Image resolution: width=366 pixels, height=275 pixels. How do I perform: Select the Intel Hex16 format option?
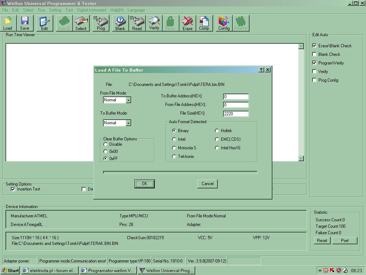217,148
